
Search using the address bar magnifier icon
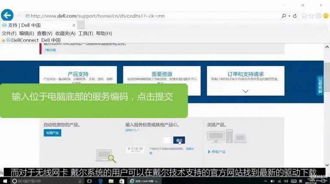pos(284,16)
